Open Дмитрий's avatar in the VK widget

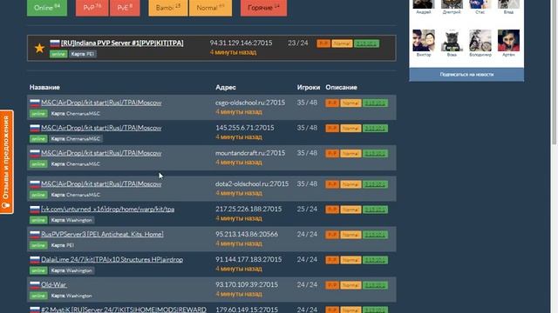pos(452,4)
